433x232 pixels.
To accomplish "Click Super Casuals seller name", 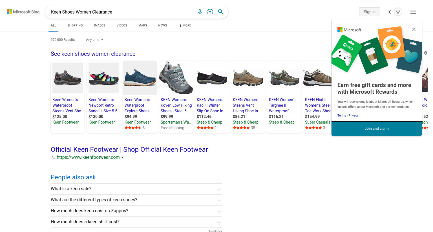I will coord(317,122).
